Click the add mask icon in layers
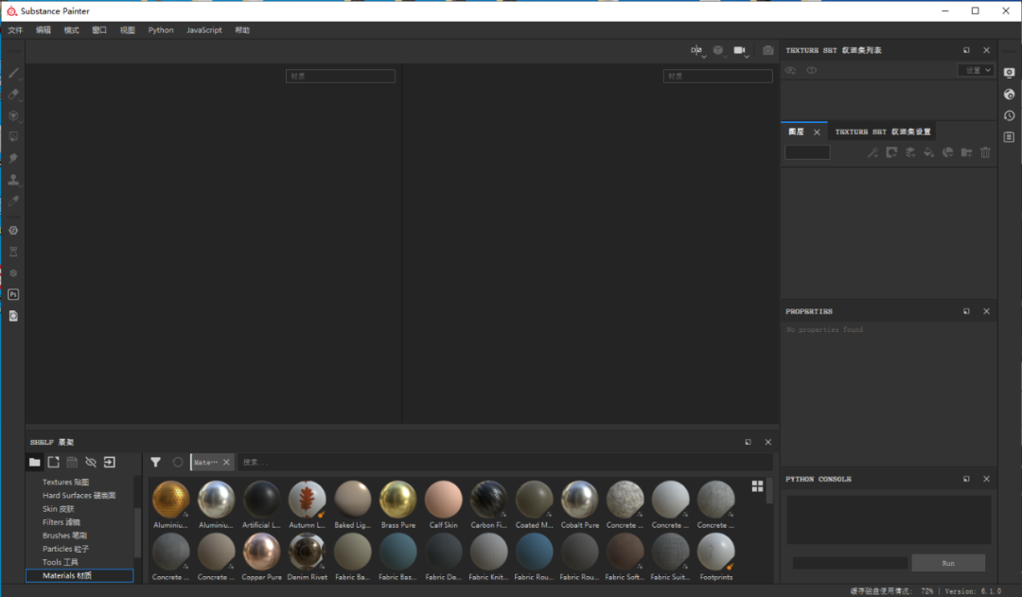This screenshot has height=597, width=1022. click(x=891, y=152)
